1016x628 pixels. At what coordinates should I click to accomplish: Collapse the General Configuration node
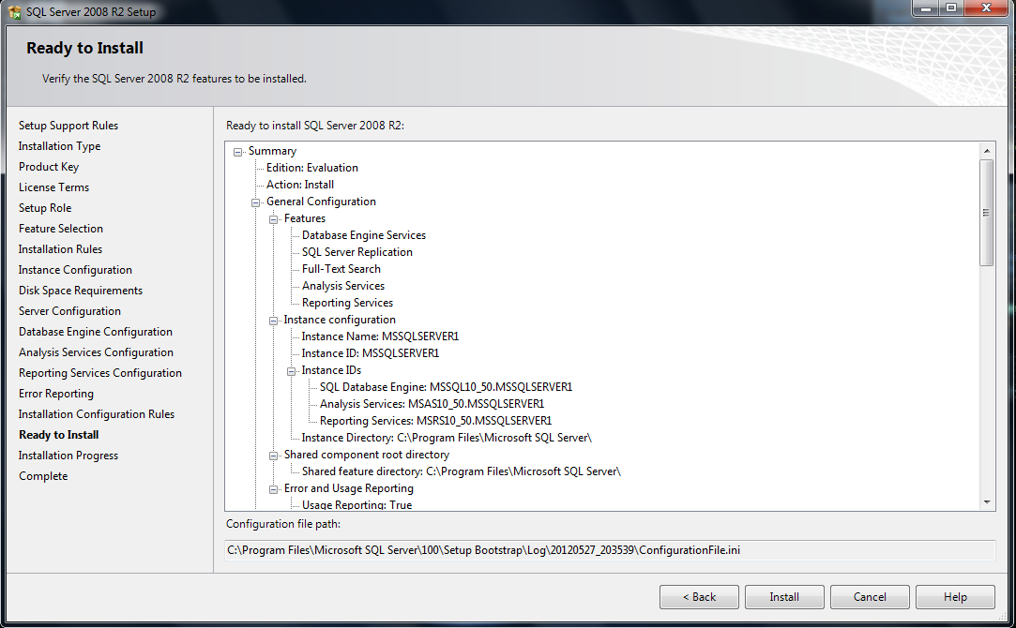[255, 202]
